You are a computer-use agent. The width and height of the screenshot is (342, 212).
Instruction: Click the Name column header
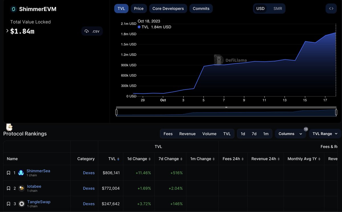tap(12, 159)
